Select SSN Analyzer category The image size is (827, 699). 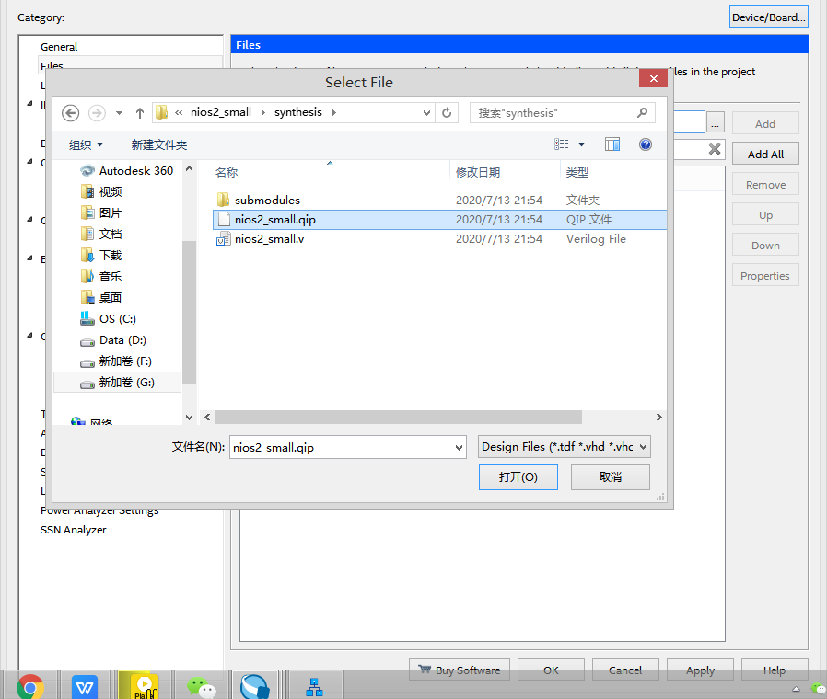point(74,530)
